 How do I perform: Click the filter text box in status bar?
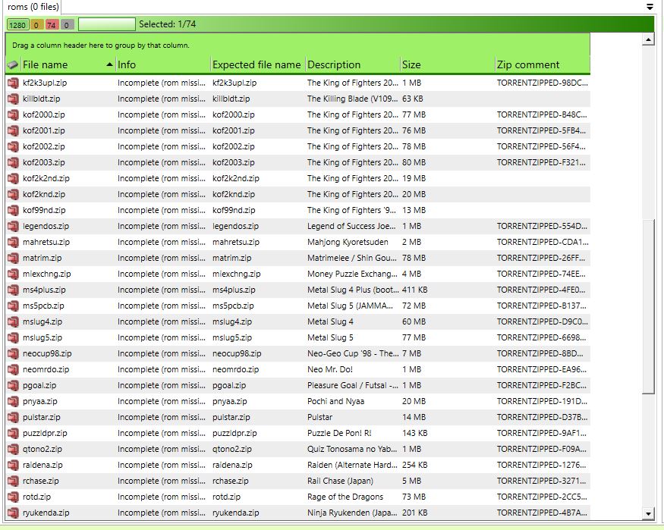point(107,24)
